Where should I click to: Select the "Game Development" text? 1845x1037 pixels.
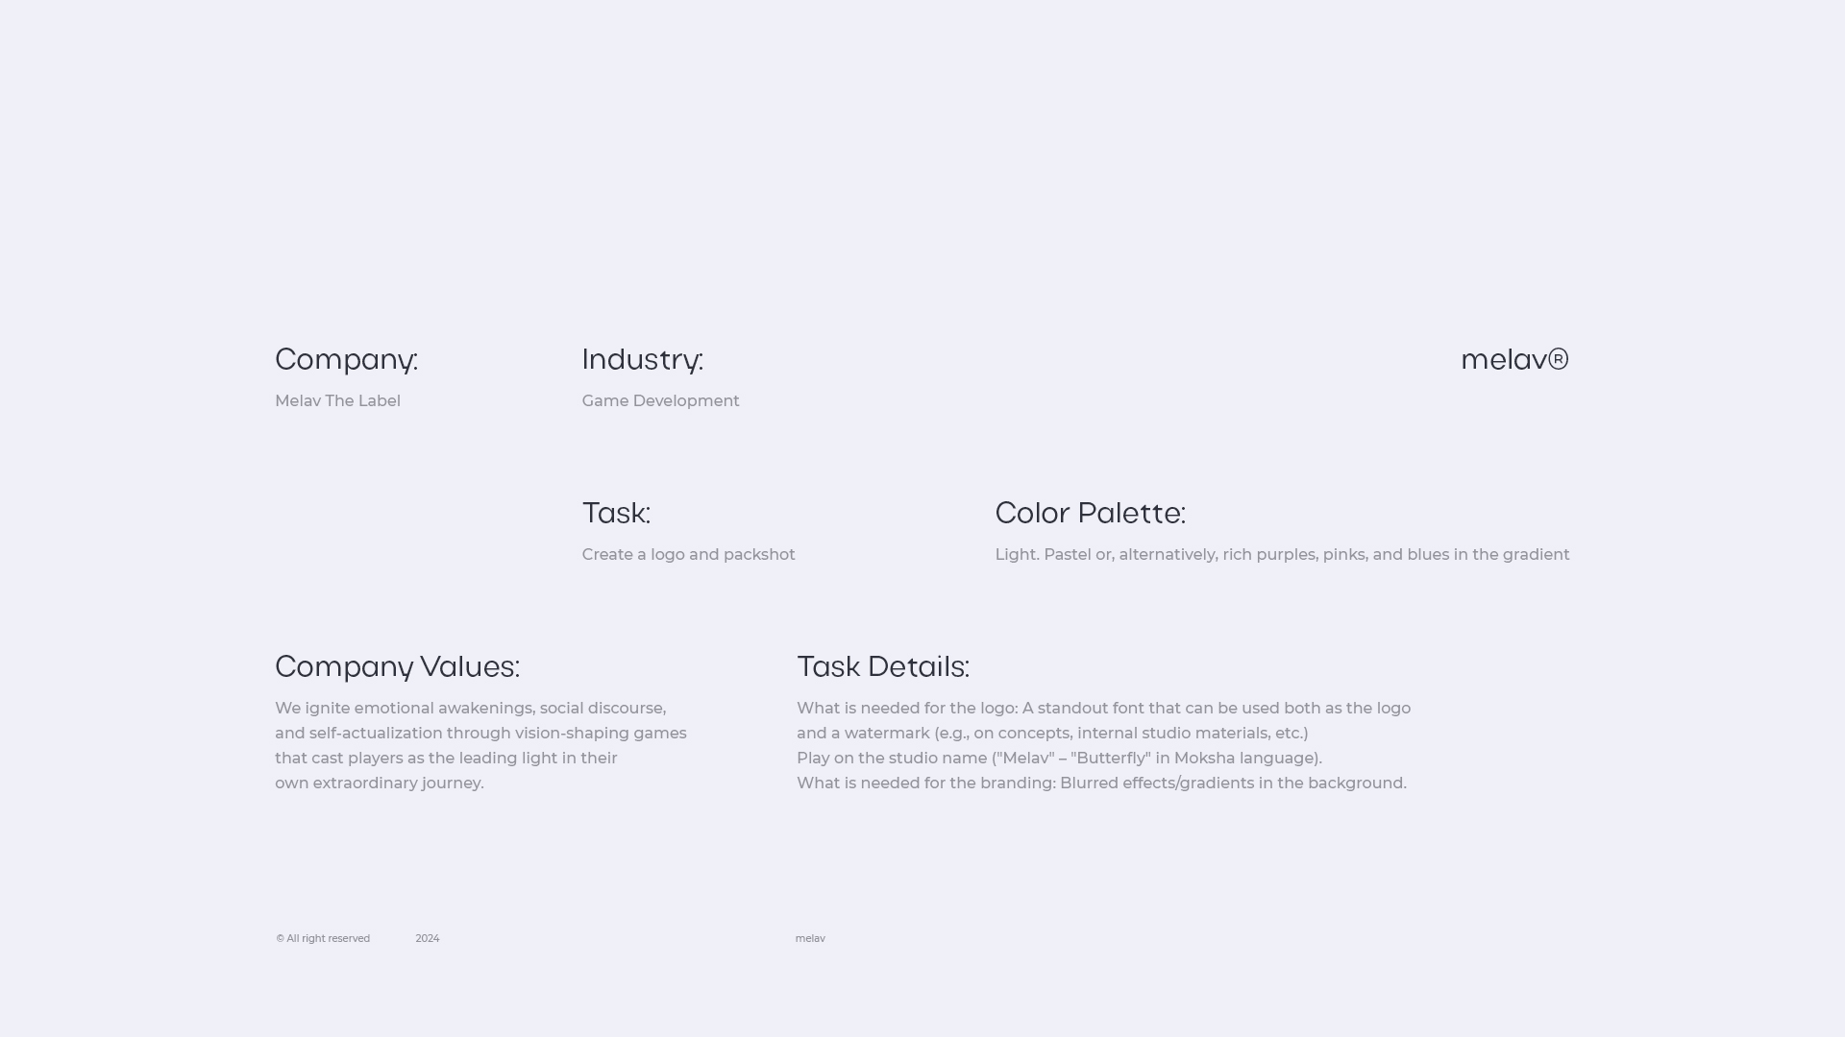(x=660, y=401)
